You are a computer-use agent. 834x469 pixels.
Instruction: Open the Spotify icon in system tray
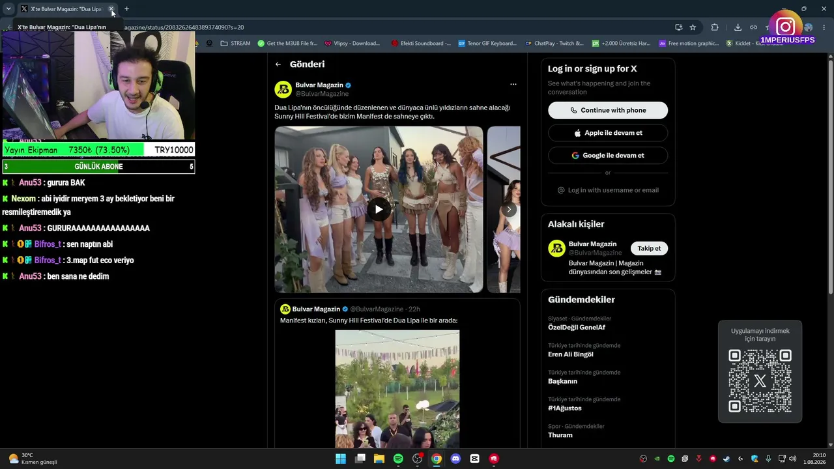point(671,459)
